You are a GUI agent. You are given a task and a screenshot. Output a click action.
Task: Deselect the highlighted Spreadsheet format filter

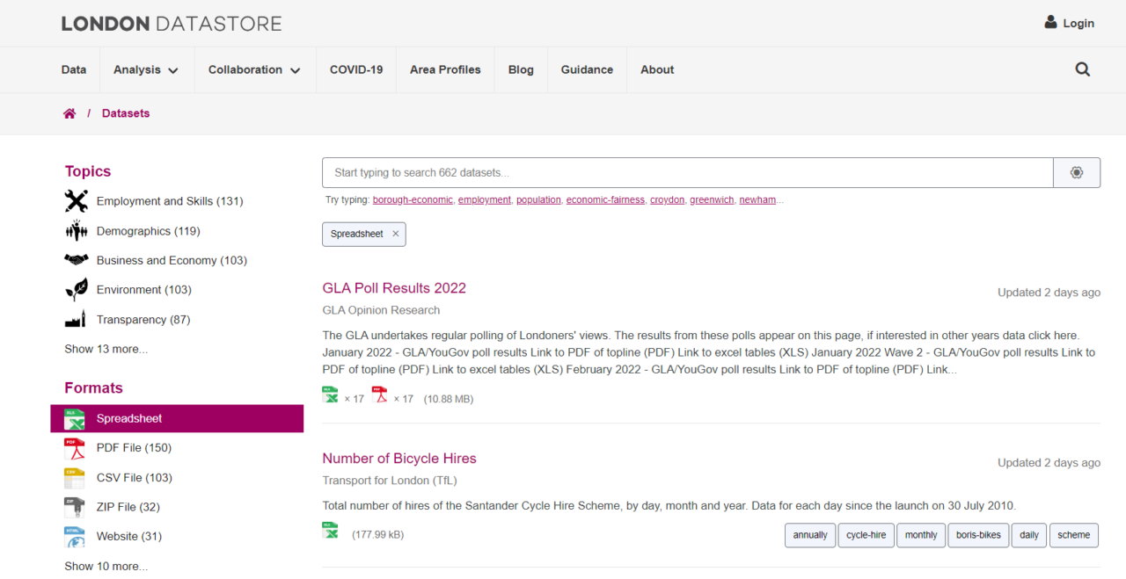(x=176, y=418)
